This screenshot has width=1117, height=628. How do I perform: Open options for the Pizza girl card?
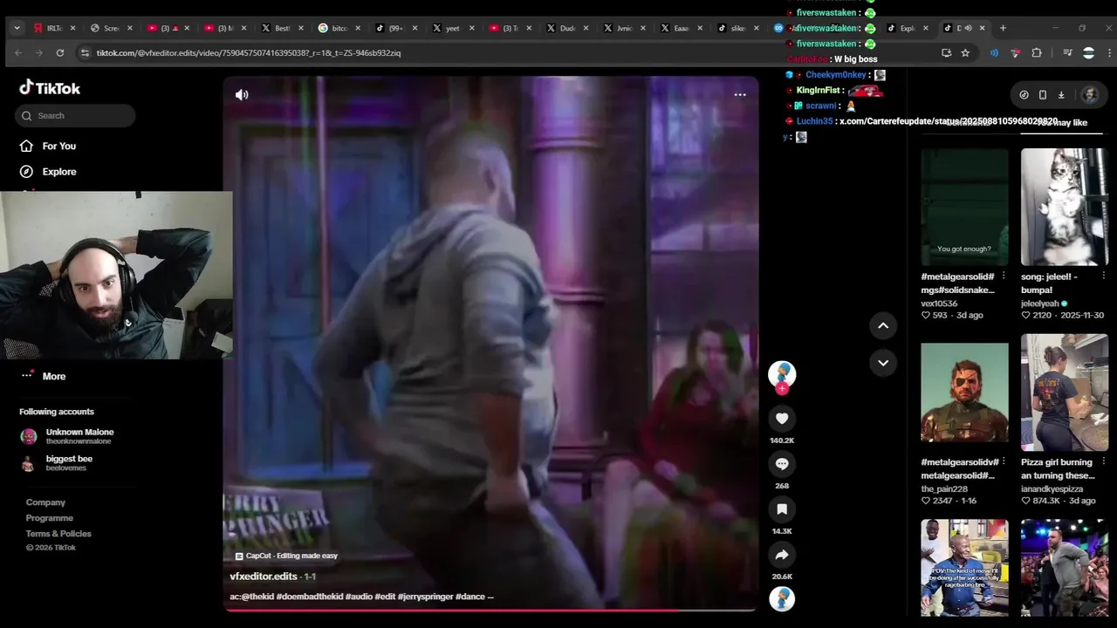click(x=1103, y=462)
